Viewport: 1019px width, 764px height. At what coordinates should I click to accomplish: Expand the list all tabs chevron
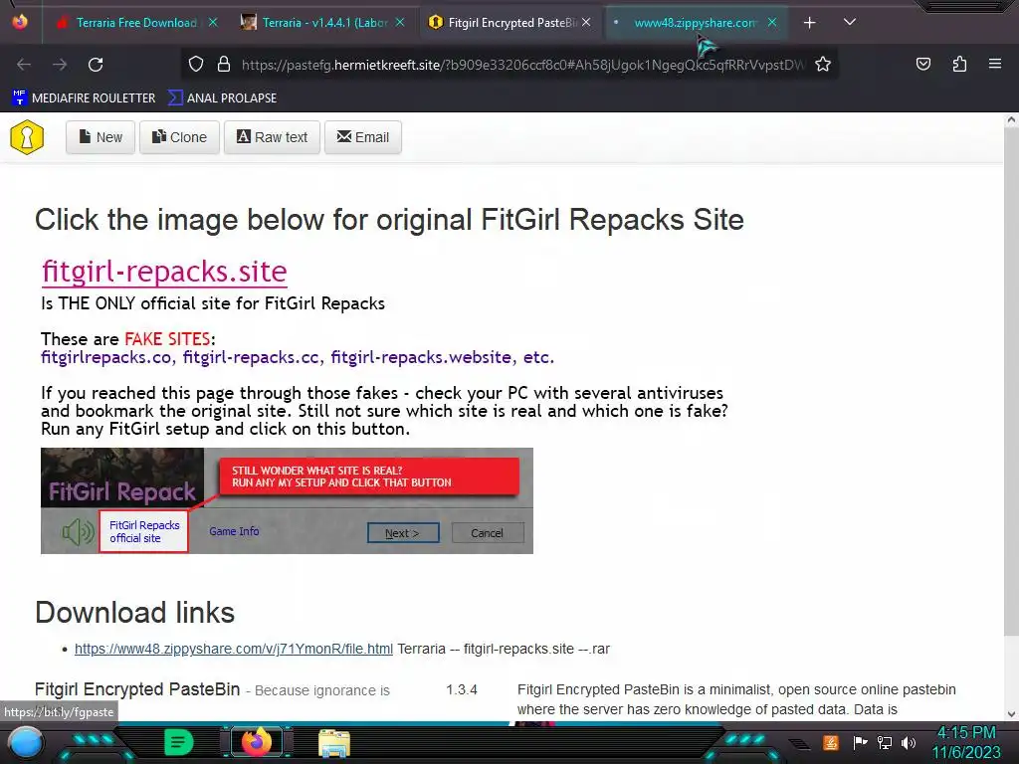(850, 22)
